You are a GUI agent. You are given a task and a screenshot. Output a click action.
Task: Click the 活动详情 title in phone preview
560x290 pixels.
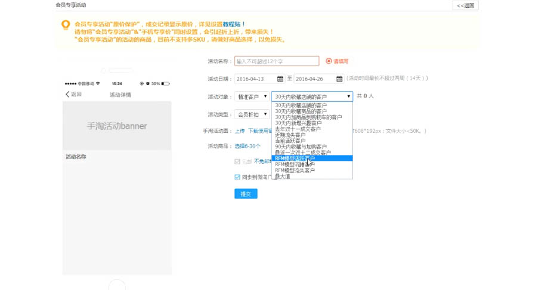click(x=120, y=95)
